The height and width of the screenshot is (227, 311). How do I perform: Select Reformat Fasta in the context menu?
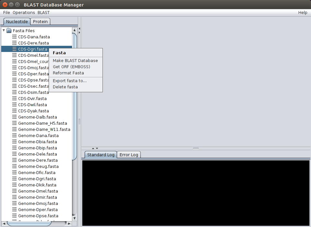pos(76,73)
